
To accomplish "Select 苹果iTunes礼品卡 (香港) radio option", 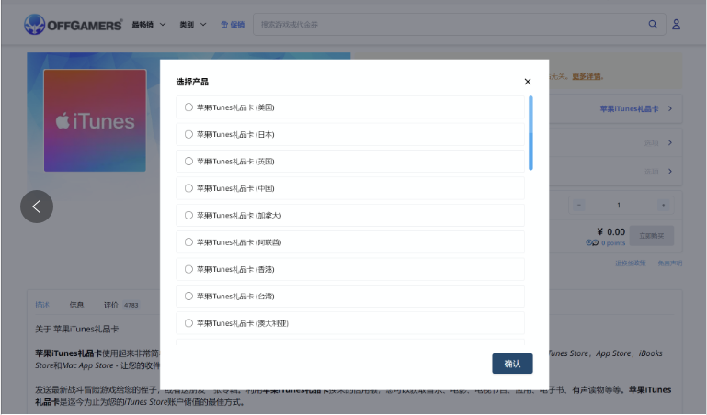I will pyautogui.click(x=188, y=269).
